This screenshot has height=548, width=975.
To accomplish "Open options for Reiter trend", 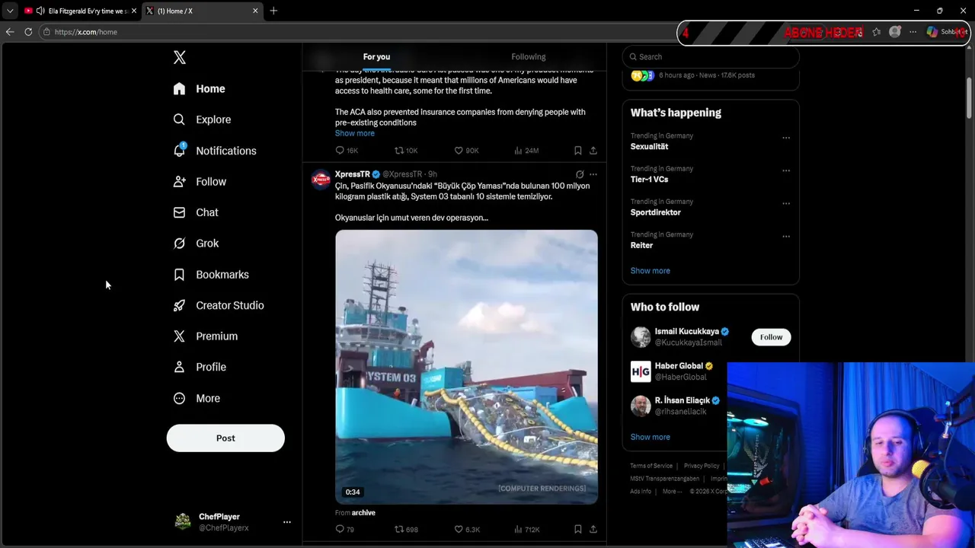I will [x=786, y=236].
